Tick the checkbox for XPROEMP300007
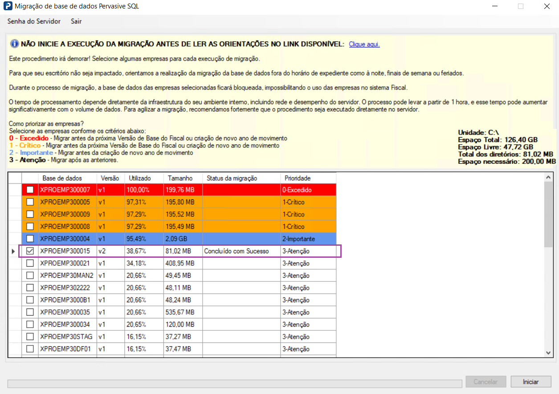 [x=30, y=190]
